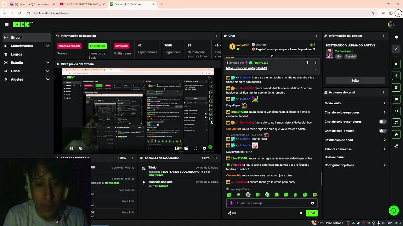403x226 pixels.
Task: Insert the first green emote in quick row
Action: [229, 195]
